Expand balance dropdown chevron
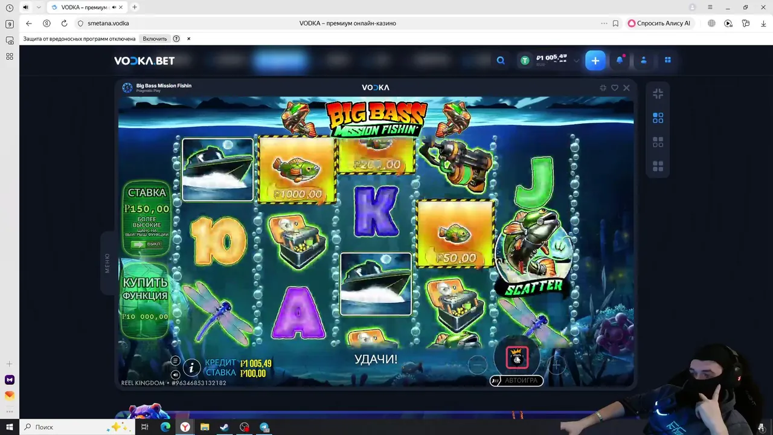The width and height of the screenshot is (773, 435). tap(576, 60)
